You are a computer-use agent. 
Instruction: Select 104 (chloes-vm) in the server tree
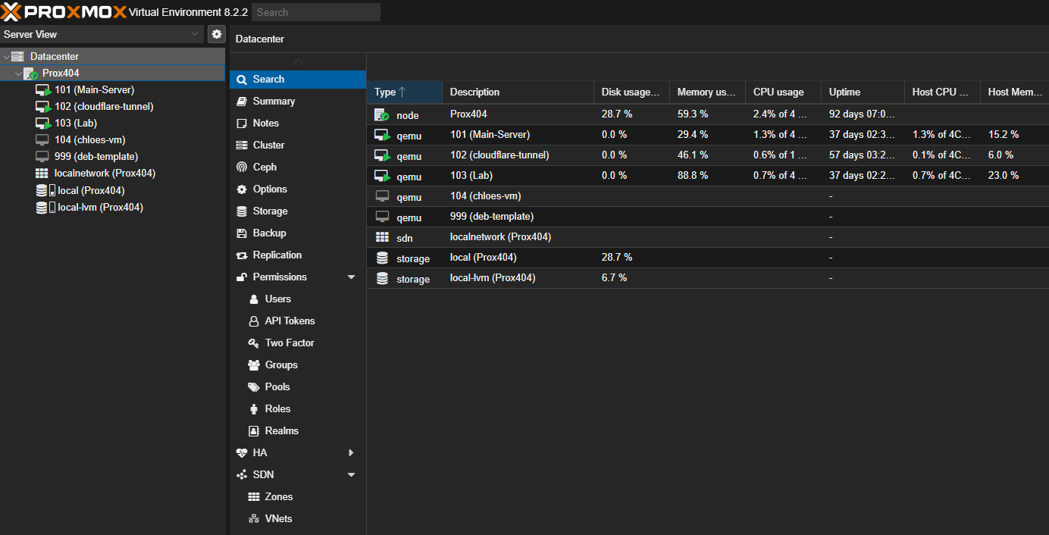click(89, 140)
